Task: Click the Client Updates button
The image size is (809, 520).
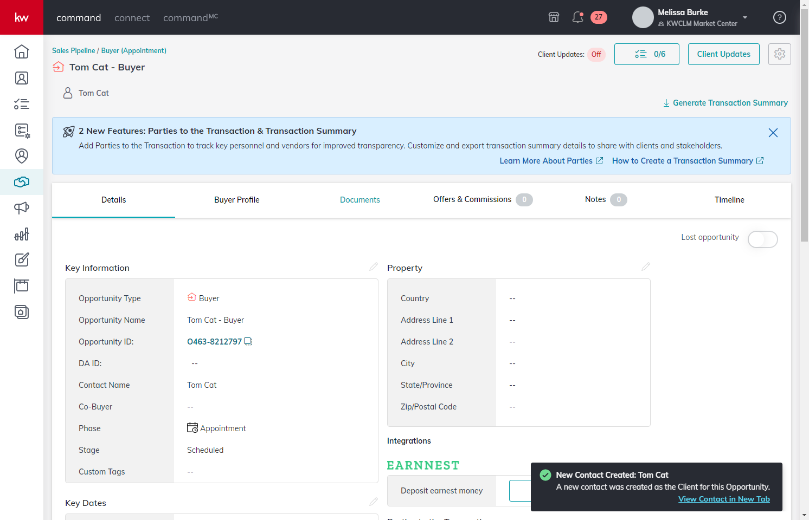Action: 724,54
